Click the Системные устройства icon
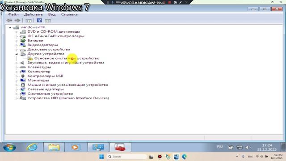This screenshot has width=286, height=161. [x=23, y=93]
